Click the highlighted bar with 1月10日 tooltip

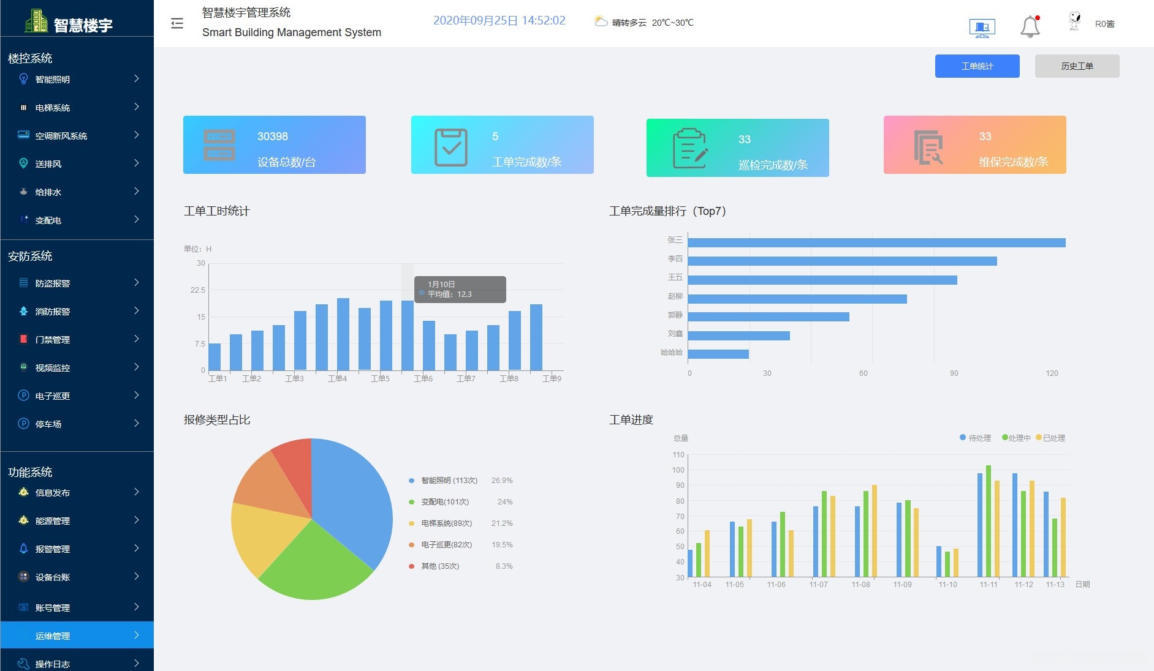click(408, 335)
